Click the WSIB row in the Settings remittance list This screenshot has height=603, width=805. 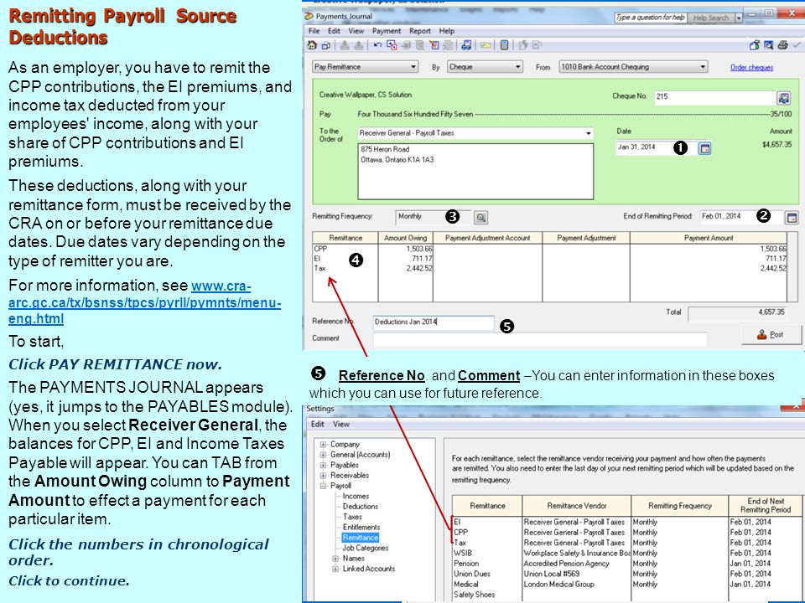tap(626, 554)
